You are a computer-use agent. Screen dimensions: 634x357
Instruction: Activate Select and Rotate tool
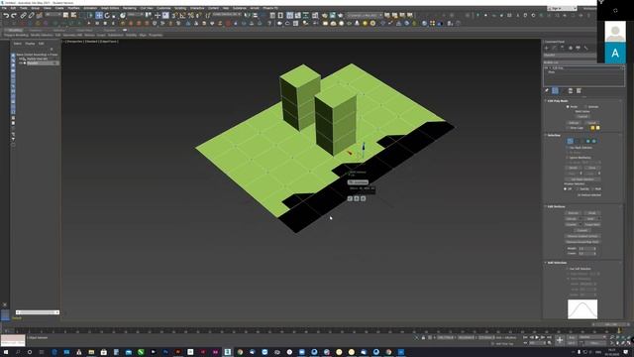click(107, 16)
